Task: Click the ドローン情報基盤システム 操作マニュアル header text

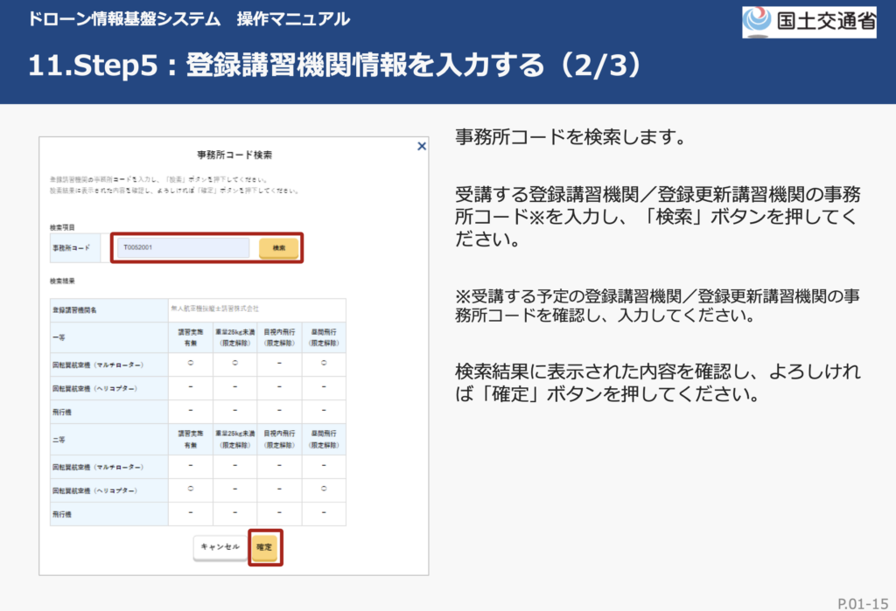Action: [x=189, y=18]
